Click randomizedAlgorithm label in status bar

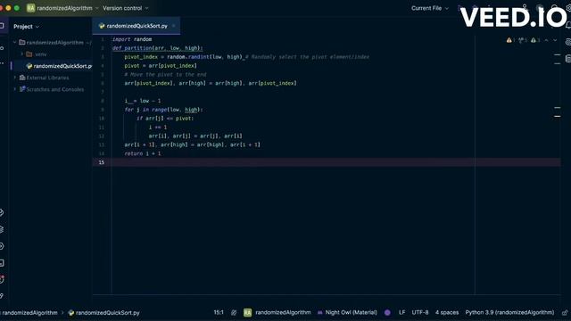(283, 312)
